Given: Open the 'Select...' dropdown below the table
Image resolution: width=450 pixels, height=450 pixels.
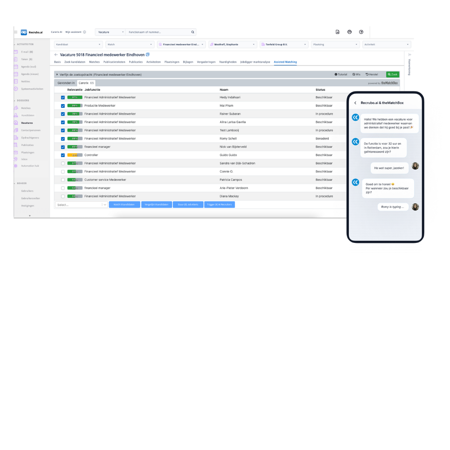Looking at the screenshot, I should click(x=81, y=205).
